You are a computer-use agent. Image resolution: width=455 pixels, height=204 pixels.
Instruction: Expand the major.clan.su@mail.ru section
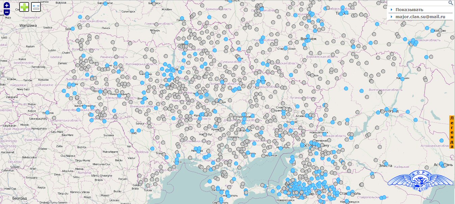point(420,17)
